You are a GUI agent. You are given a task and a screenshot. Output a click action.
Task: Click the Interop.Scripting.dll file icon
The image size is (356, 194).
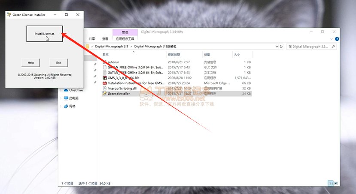click(x=104, y=88)
